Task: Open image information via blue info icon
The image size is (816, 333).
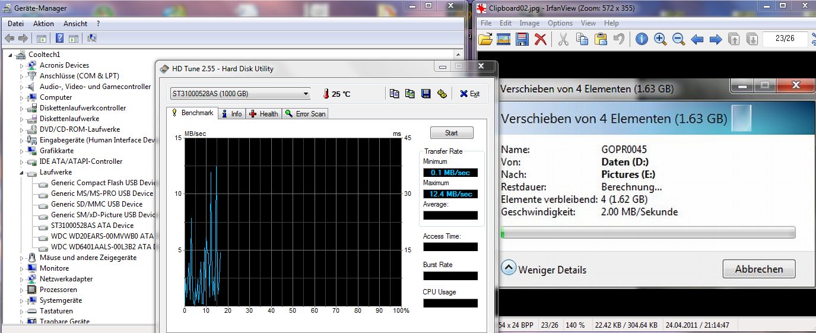Action: tap(642, 39)
